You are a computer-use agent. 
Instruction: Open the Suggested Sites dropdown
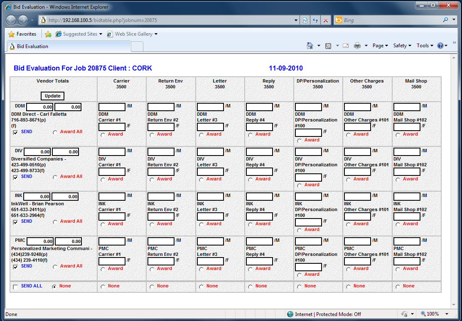[x=101, y=34]
